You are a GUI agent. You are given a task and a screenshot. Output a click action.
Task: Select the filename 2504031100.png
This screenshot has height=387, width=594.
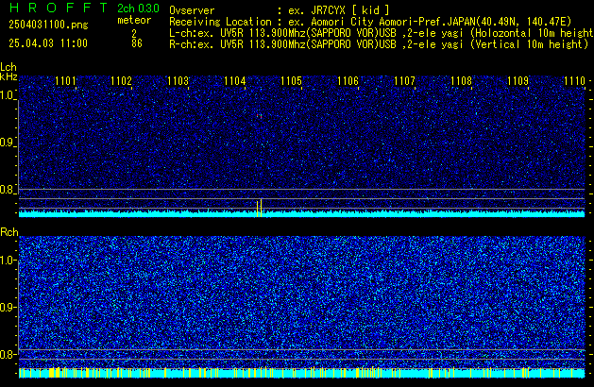(48, 25)
